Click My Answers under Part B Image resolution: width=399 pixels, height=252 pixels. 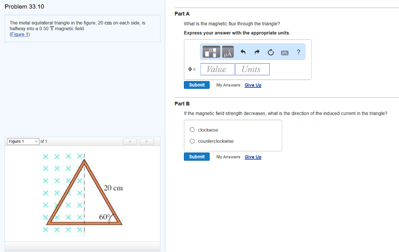tap(228, 156)
